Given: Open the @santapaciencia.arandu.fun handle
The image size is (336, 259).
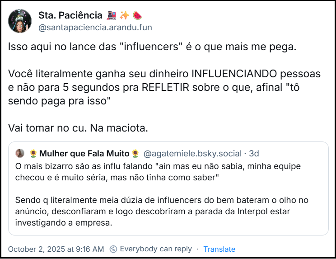Looking at the screenshot, I should click(x=95, y=28).
